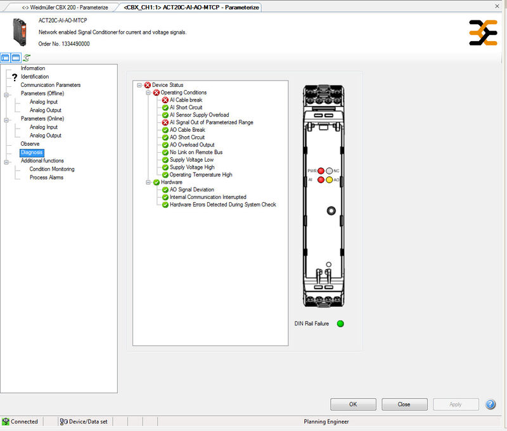Click the yellow AO LED on device
Screen dimensions: 507x431
(329, 180)
